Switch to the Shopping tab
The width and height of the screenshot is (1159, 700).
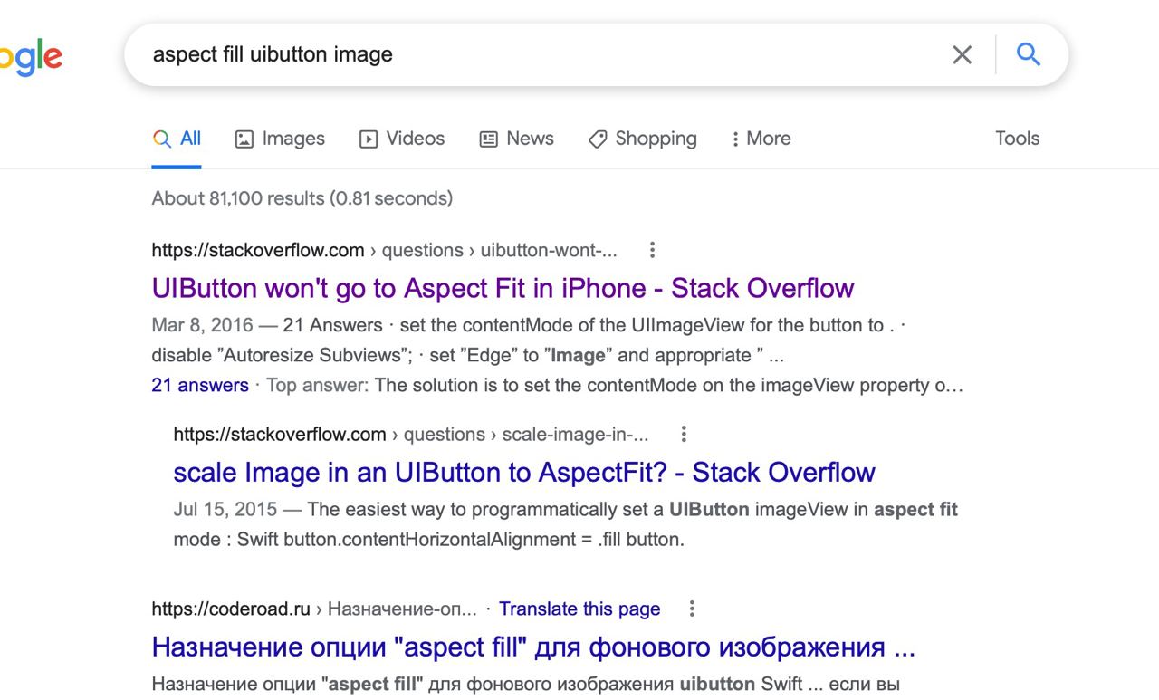[x=643, y=139]
